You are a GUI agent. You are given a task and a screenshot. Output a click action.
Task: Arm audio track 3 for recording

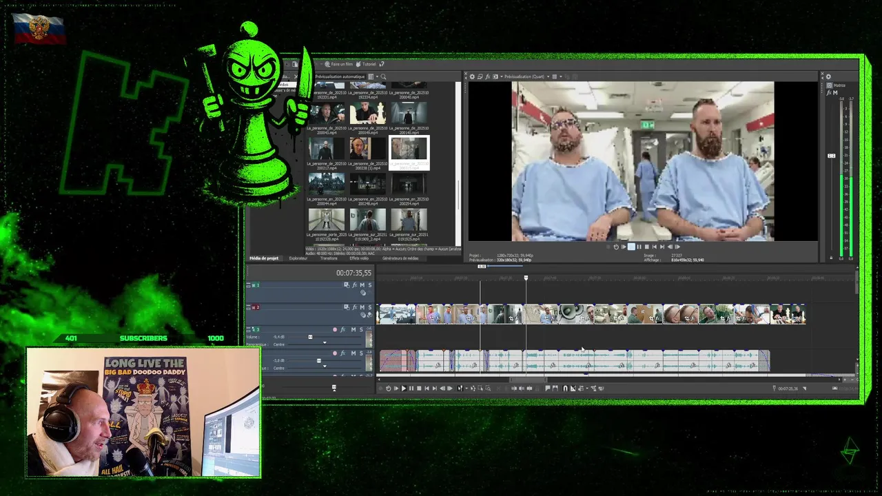(335, 330)
